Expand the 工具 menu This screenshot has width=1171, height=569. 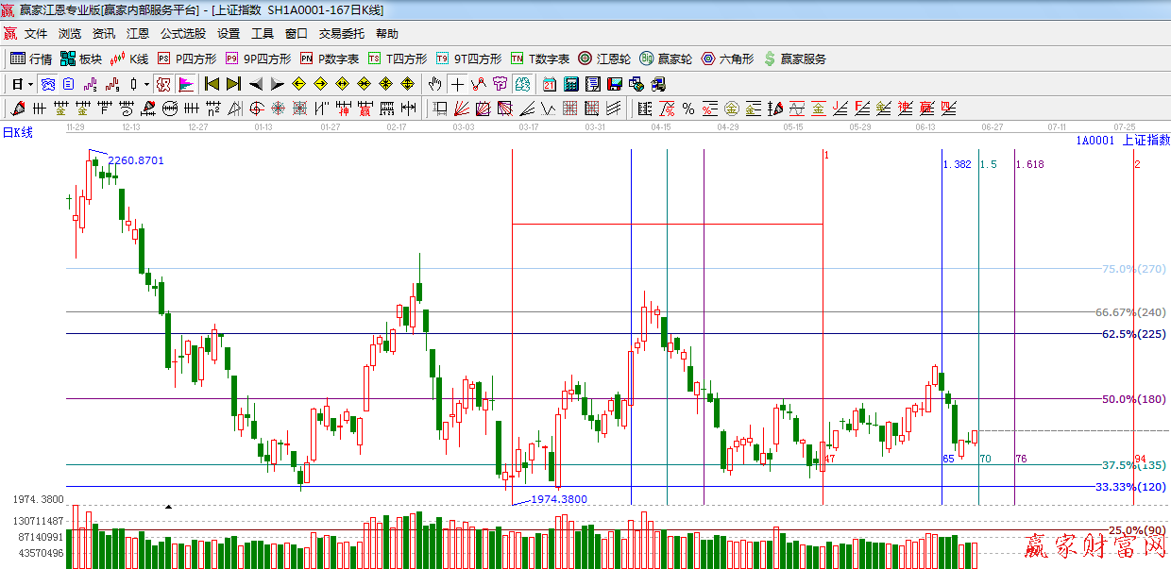(x=263, y=34)
